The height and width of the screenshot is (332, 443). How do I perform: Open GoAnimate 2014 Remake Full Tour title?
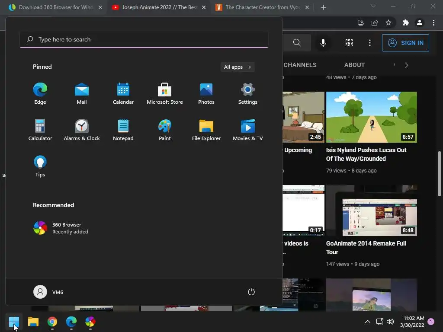[366, 248]
